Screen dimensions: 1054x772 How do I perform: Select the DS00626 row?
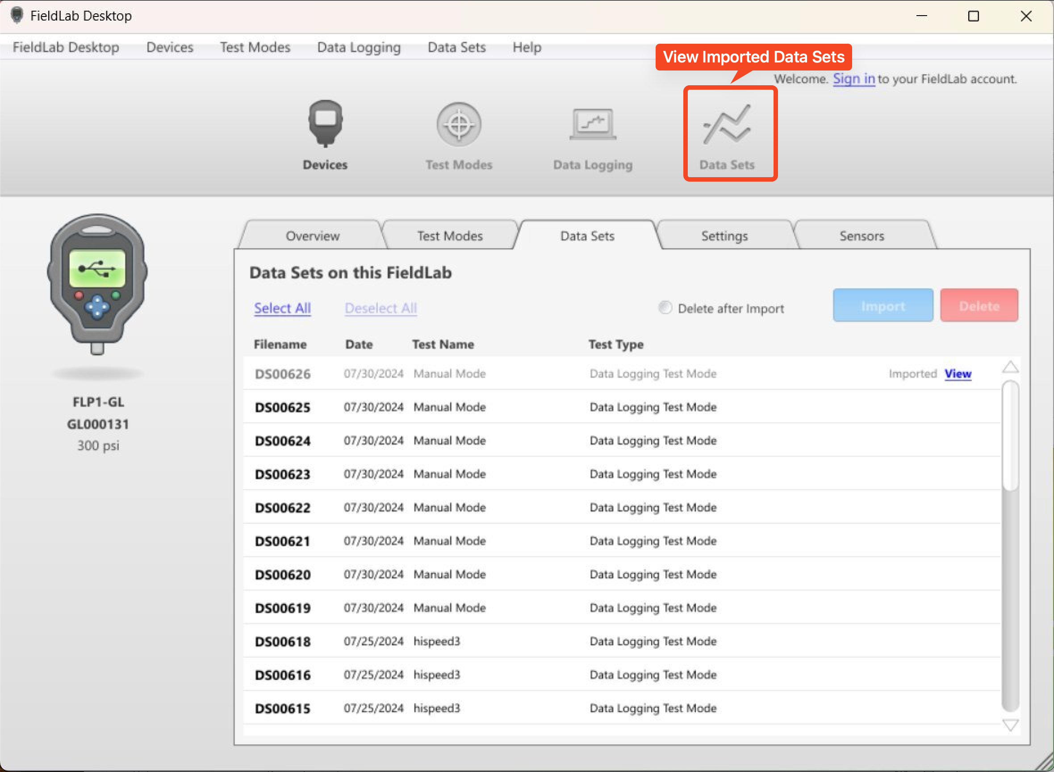click(x=622, y=374)
